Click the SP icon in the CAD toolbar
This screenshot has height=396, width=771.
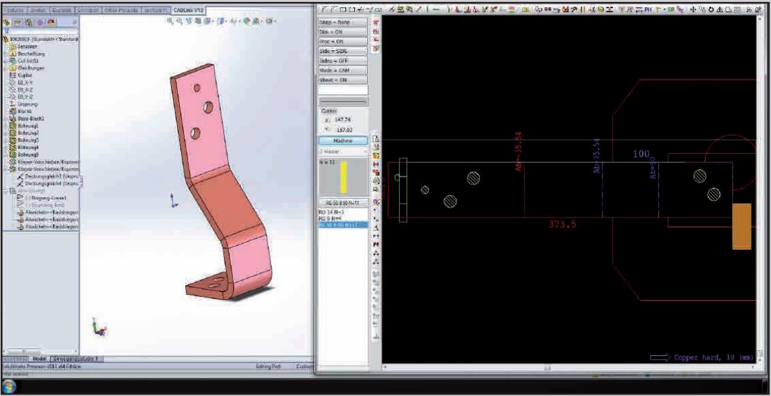(671, 9)
